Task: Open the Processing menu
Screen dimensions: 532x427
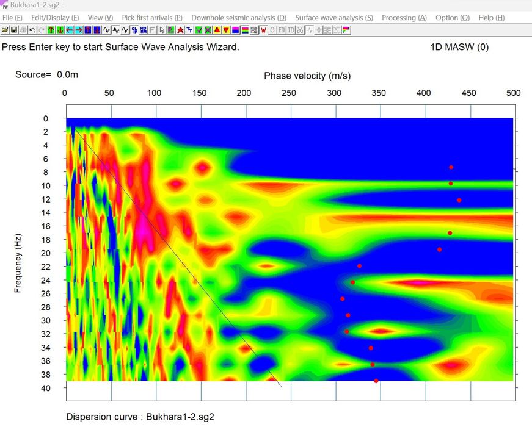Action: (x=404, y=18)
